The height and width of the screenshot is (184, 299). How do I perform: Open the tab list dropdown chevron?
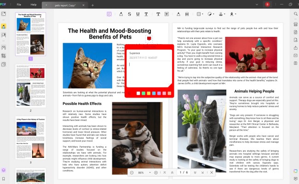[257, 5]
